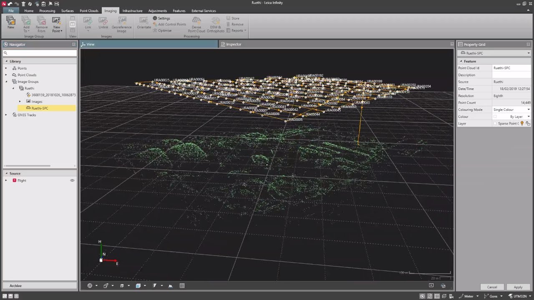This screenshot has height=300, width=534.
Task: Click the delete trash icon in title bar
Action: tap(23, 4)
